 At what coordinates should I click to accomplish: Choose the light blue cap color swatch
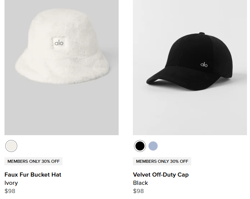coord(153,146)
